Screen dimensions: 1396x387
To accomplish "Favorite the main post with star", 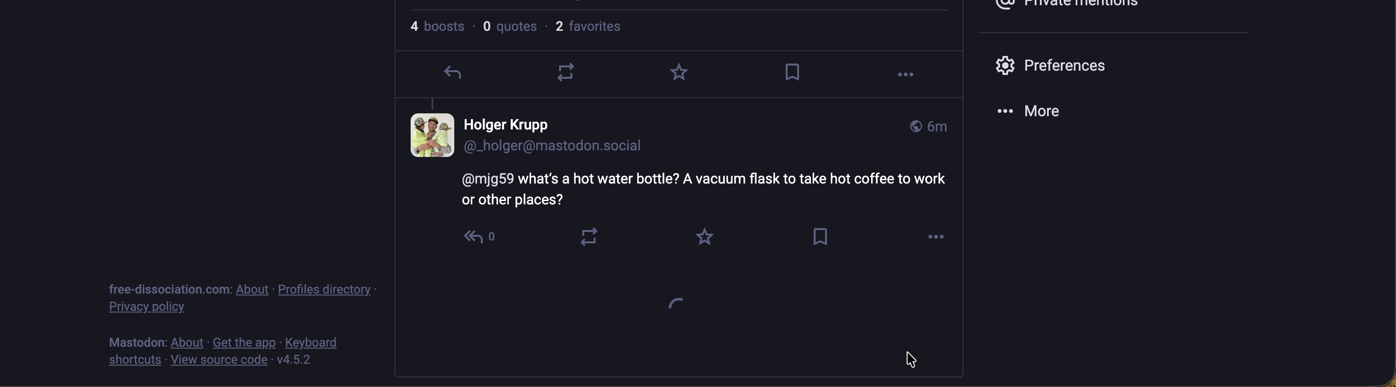I will coord(679,73).
